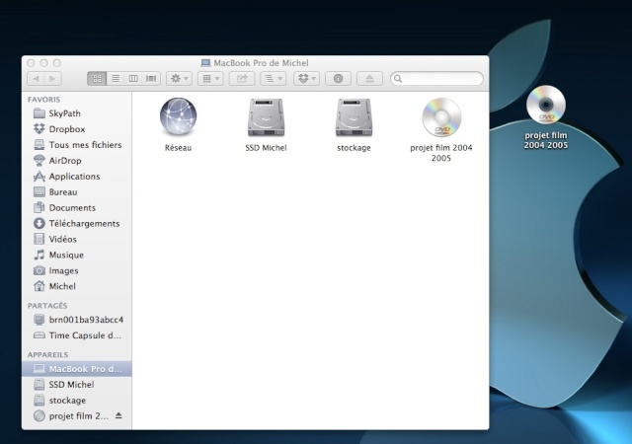This screenshot has height=444, width=632.
Task: Switch to list view
Action: pyautogui.click(x=116, y=79)
